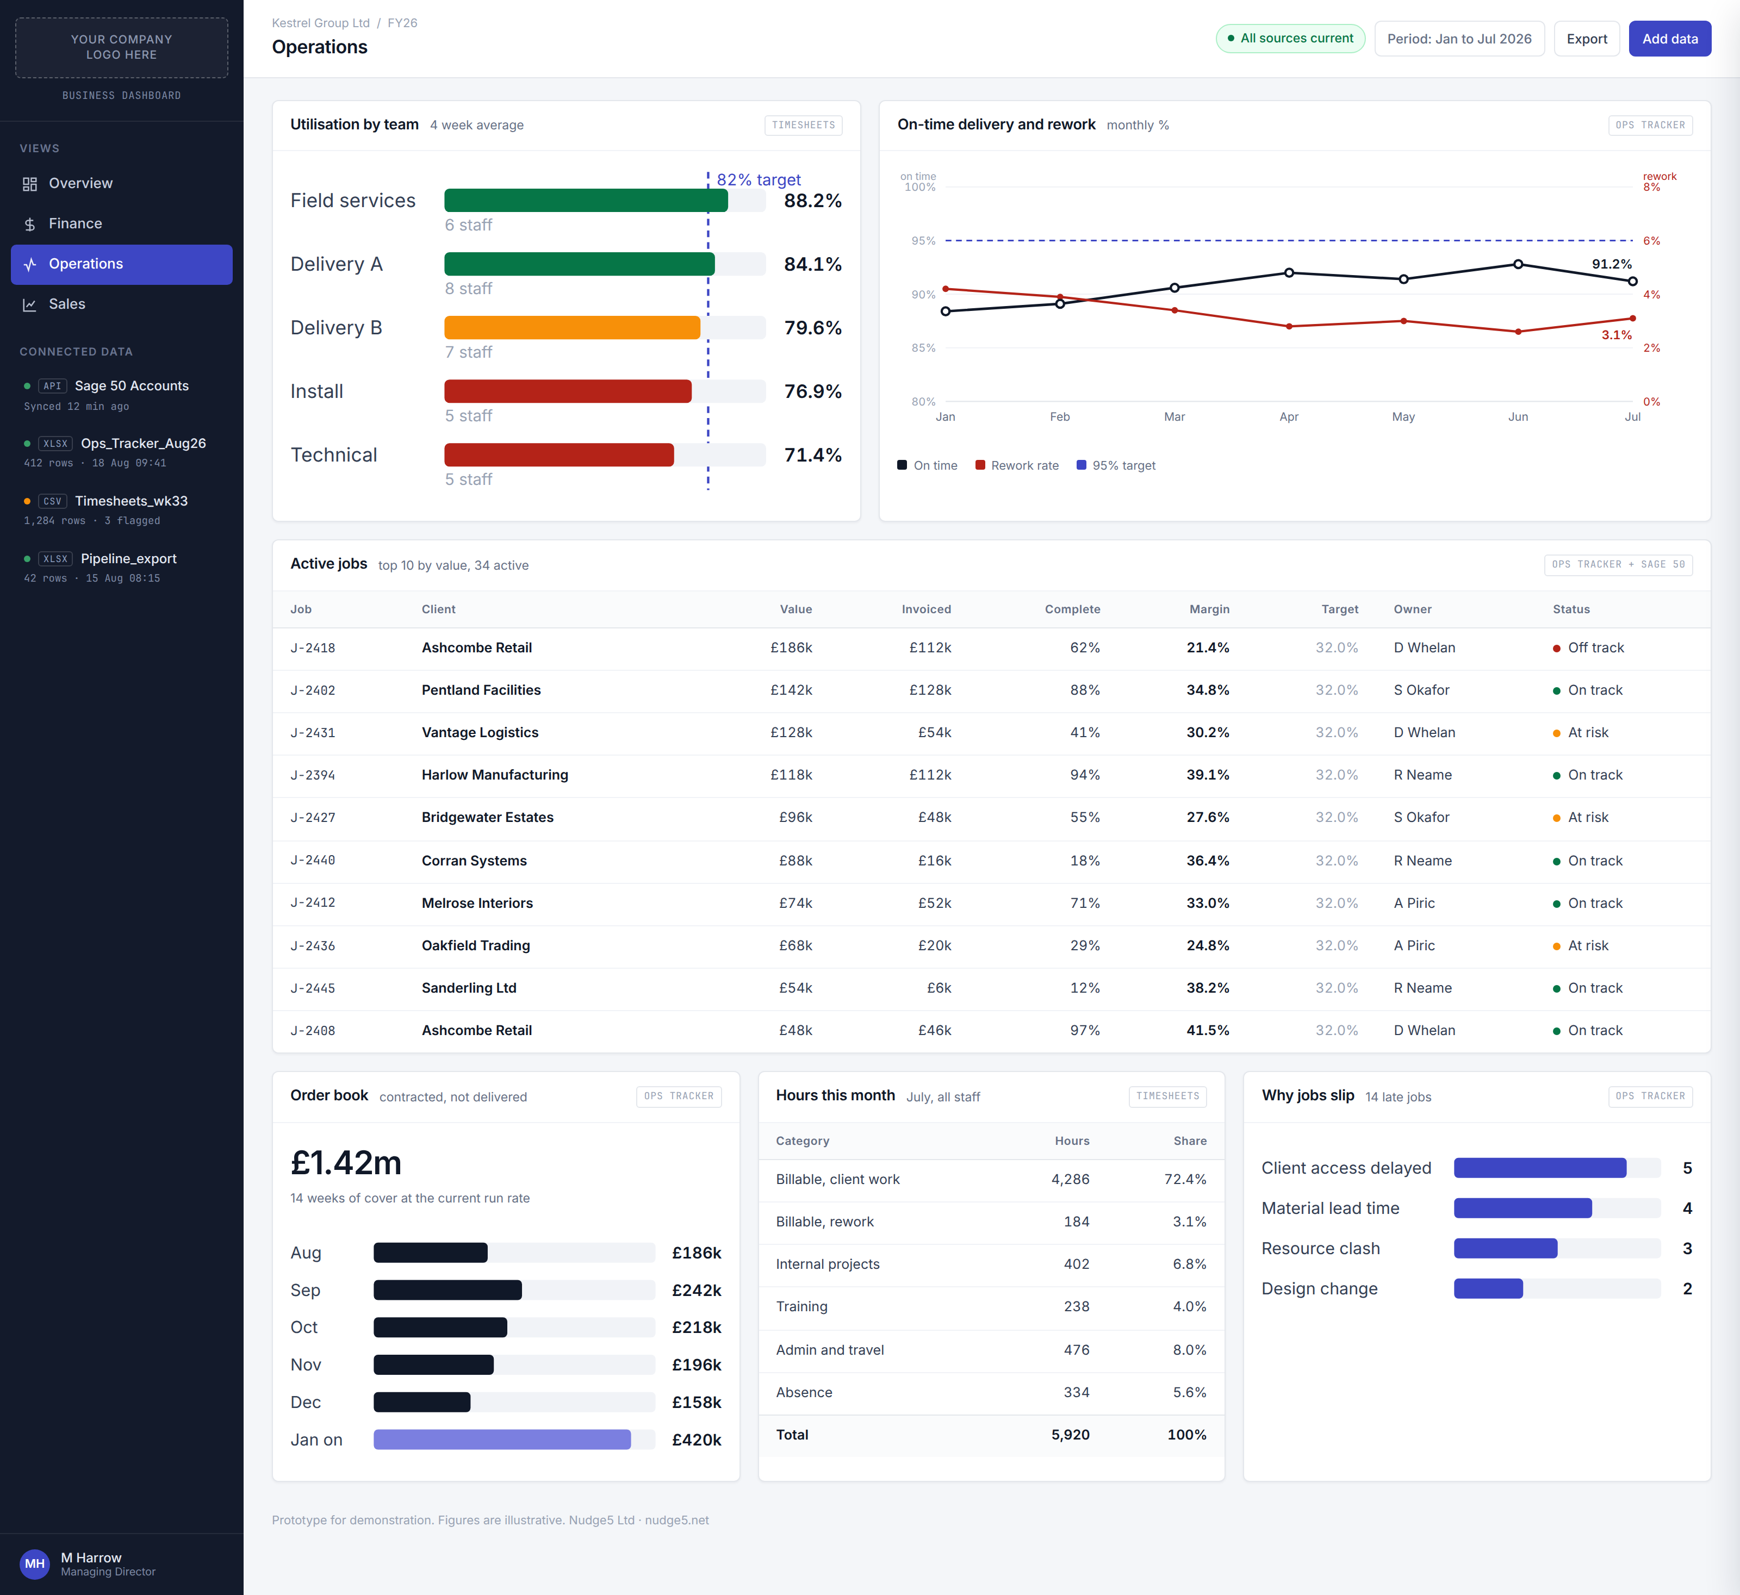Click the Jan on purple order bar
The image size is (1740, 1595).
pos(501,1440)
